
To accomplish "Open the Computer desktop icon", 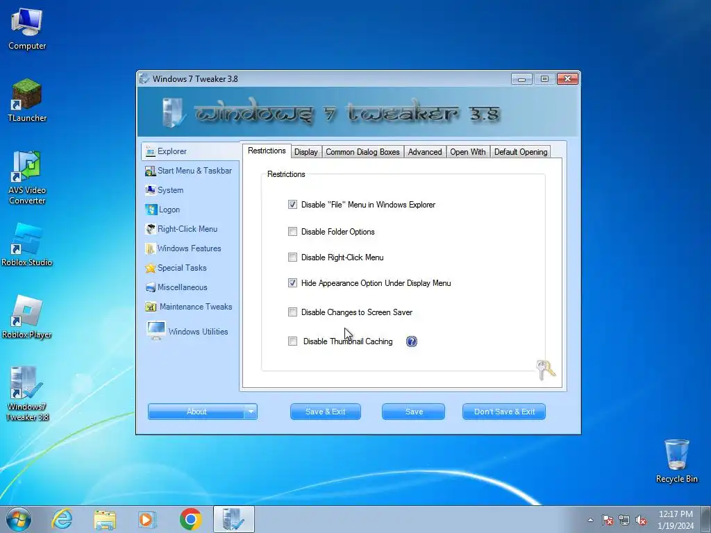I will (27, 29).
